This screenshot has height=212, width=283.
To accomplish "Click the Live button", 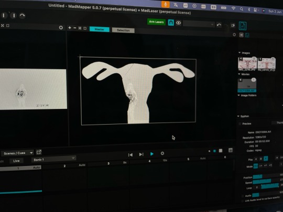I will click(16, 161).
